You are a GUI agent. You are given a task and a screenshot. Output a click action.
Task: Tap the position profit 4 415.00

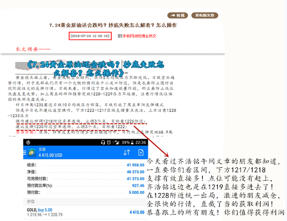(137, 212)
